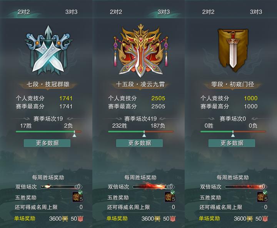This screenshot has width=277, height=228.
Task: Click owl coin icon beside 3600 in right panel
Action: 250,219
